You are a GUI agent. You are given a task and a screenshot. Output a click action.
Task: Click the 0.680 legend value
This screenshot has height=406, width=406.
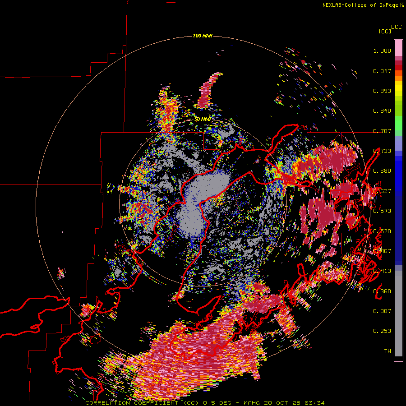pos(382,171)
